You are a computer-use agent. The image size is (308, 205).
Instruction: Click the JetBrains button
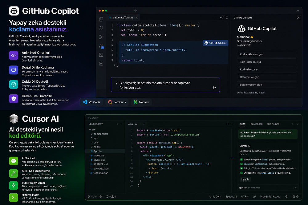117,102
